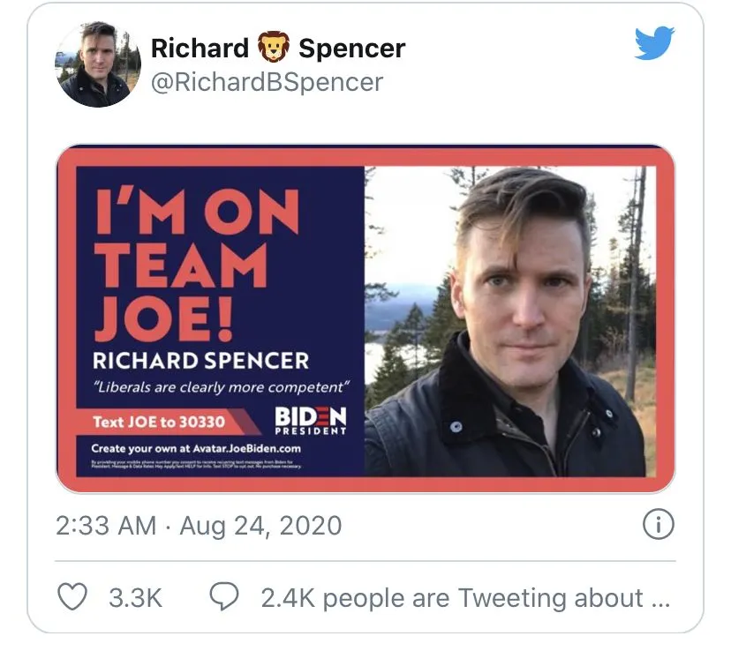Image resolution: width=731 pixels, height=651 pixels.
Task: Click the white "RICHARD SPENCER" name in the image
Action: tap(201, 360)
